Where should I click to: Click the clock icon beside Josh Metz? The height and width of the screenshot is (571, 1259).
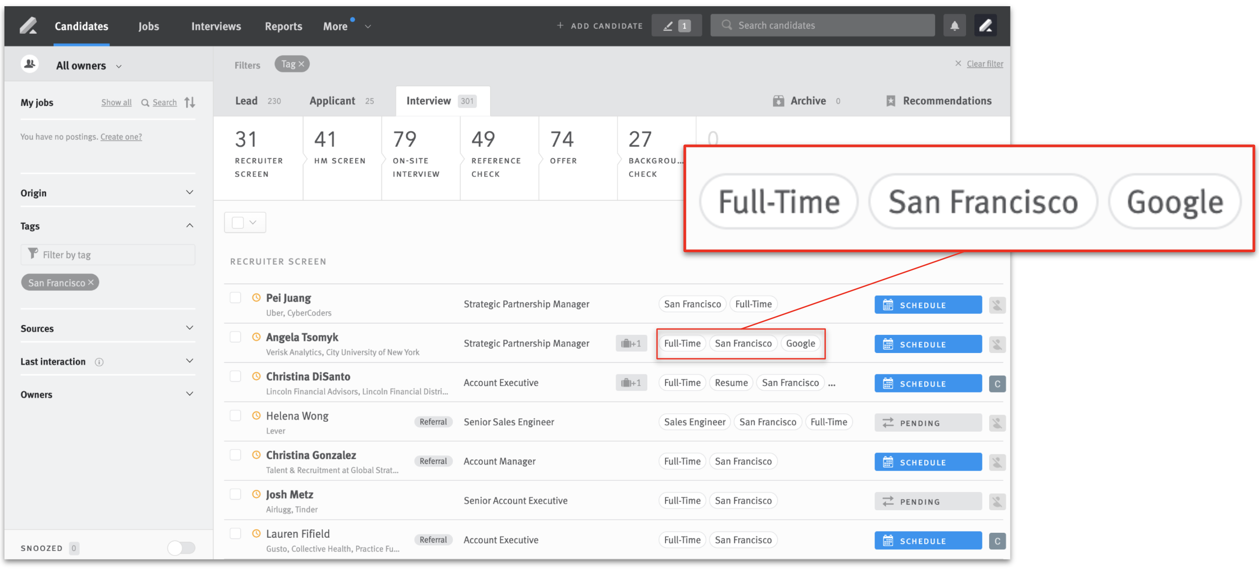(256, 494)
